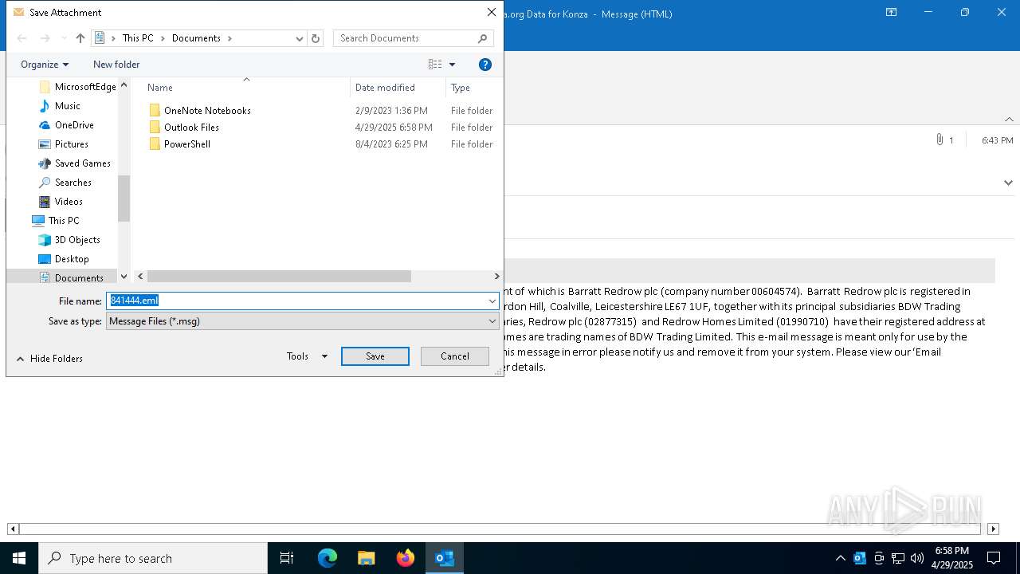Open view options dropdown arrow
Viewport: 1020px width, 574px height.
(x=452, y=65)
